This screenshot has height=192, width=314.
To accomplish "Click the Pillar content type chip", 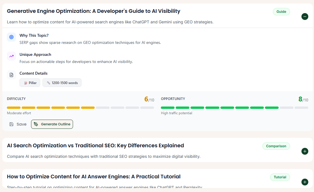I will (x=30, y=83).
